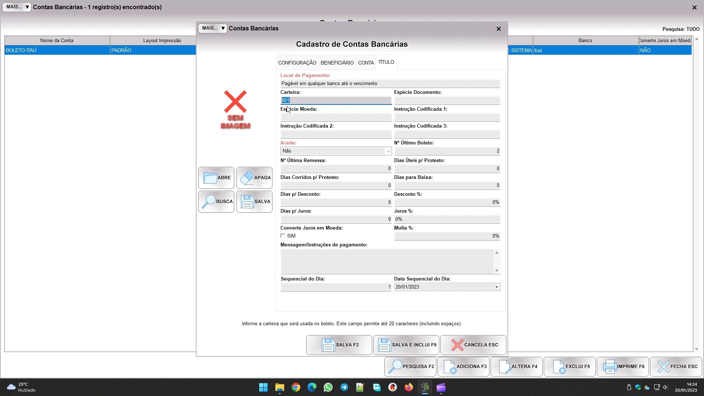Open WhatsApp from the taskbar
The width and height of the screenshot is (704, 396).
point(328,388)
